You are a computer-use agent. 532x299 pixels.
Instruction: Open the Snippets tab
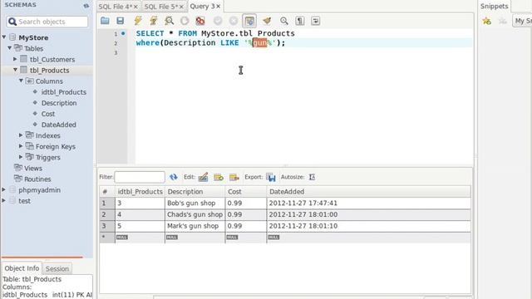click(x=494, y=6)
